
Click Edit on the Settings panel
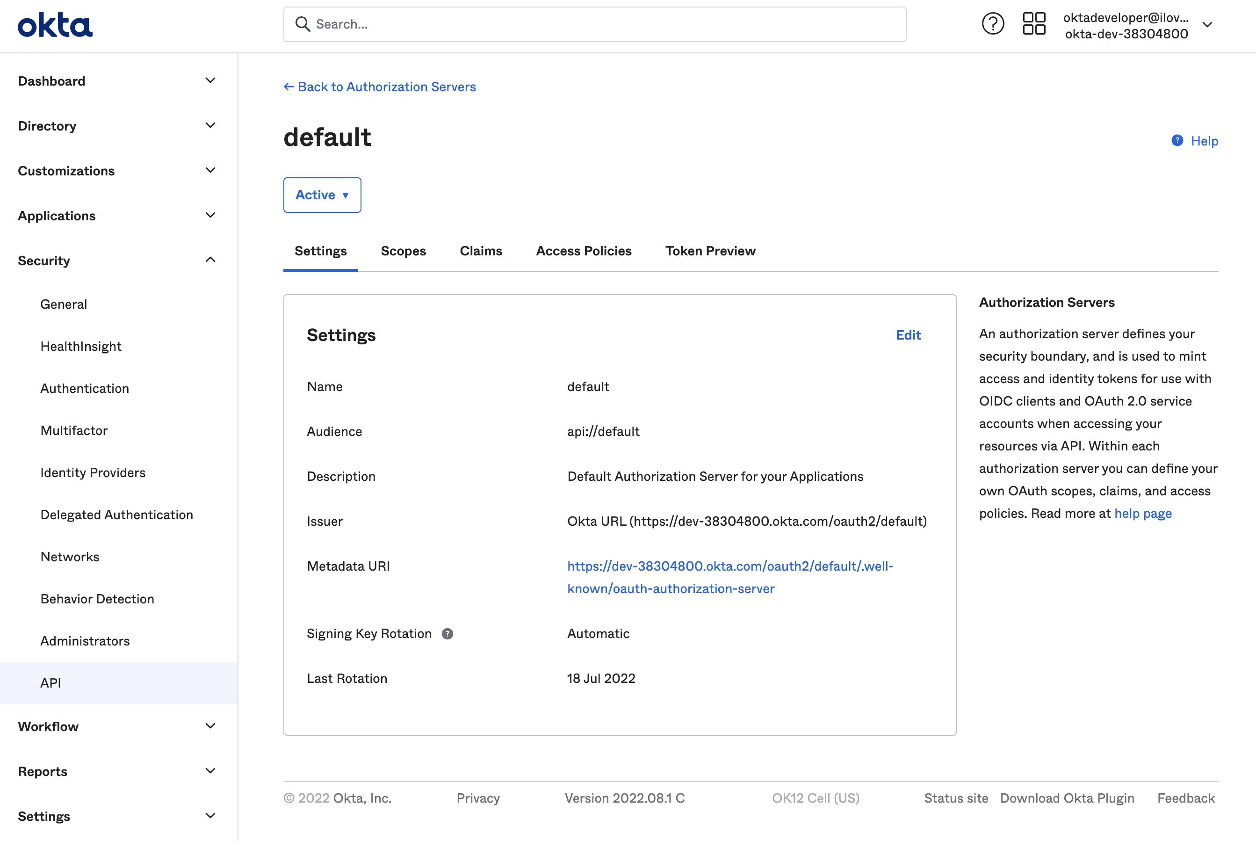click(x=908, y=335)
